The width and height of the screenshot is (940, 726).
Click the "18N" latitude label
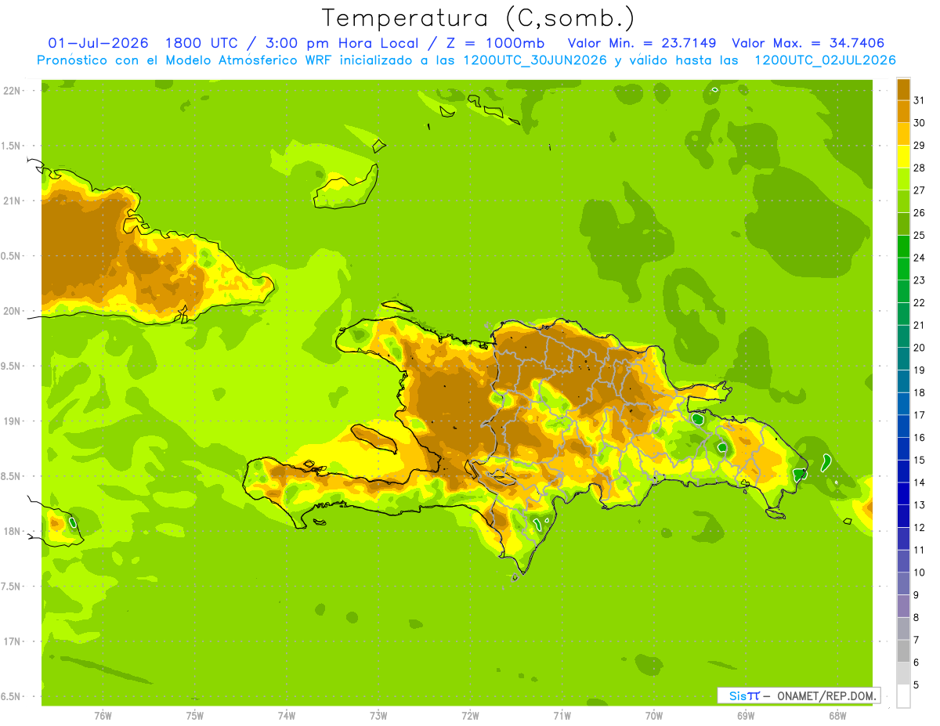coord(12,531)
